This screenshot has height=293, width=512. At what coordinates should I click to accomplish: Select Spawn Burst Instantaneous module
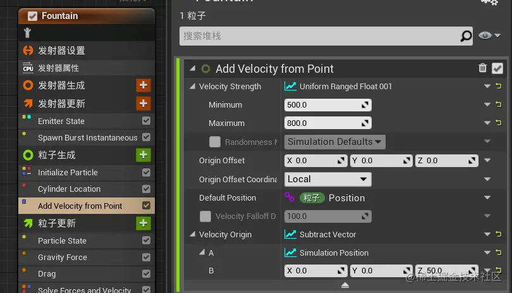pyautogui.click(x=87, y=138)
